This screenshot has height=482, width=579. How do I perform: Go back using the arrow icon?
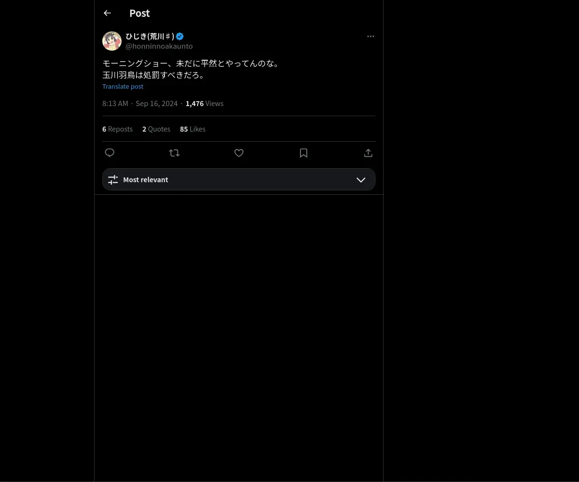tap(107, 13)
